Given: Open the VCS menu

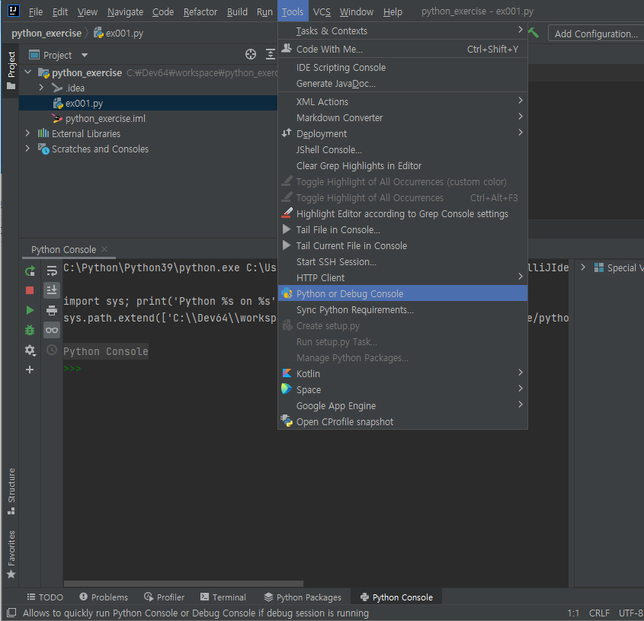Looking at the screenshot, I should [x=322, y=12].
